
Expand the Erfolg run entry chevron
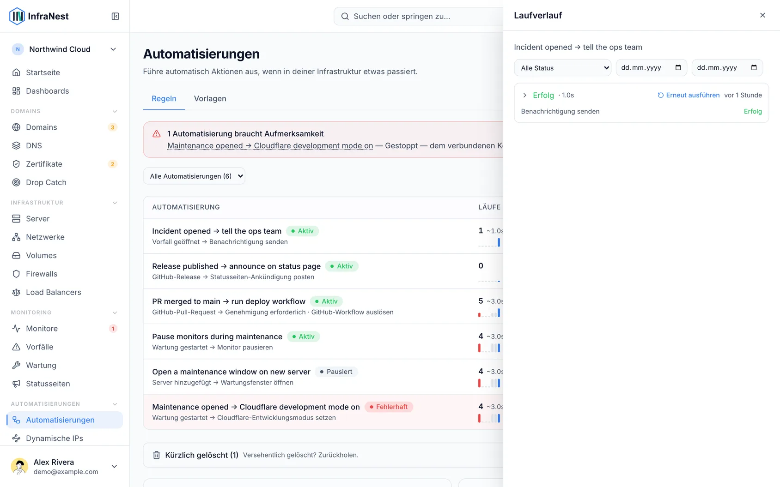click(x=524, y=95)
